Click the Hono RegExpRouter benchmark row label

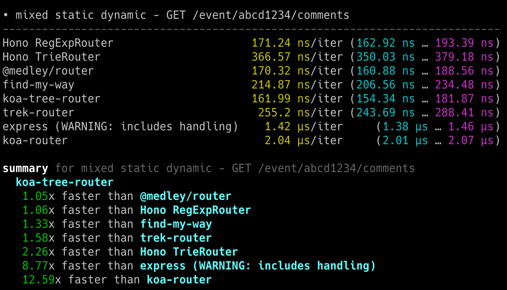(x=58, y=43)
